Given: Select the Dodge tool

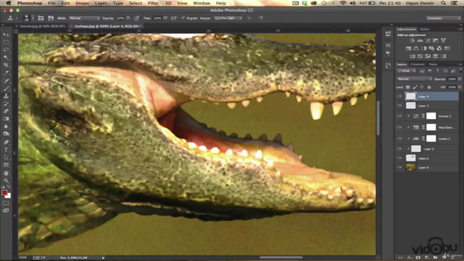Looking at the screenshot, I should 6,134.
